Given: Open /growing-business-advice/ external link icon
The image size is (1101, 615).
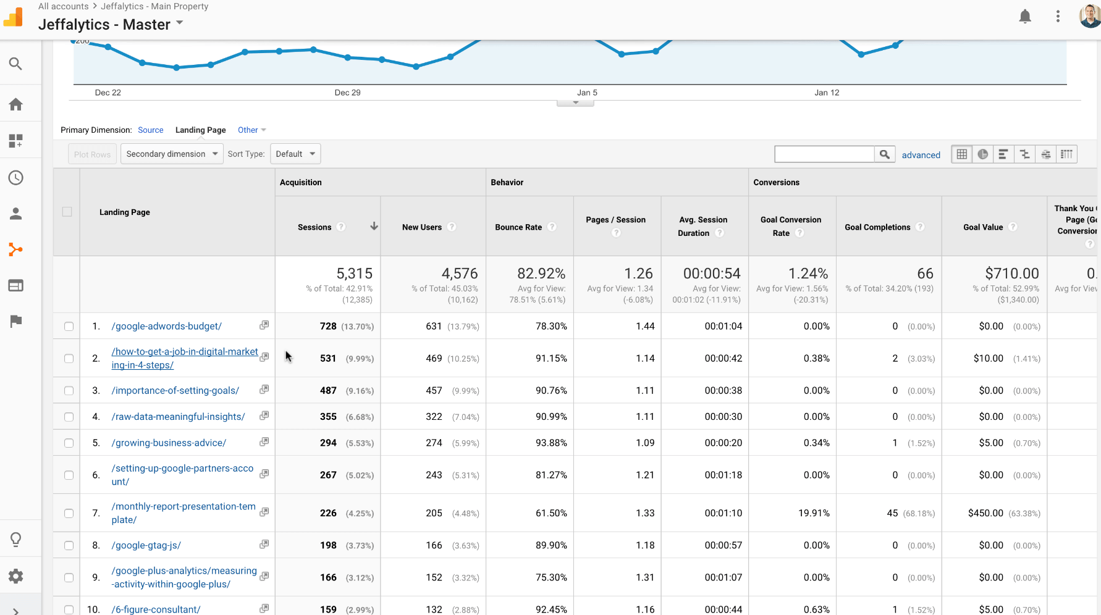Looking at the screenshot, I should pyautogui.click(x=264, y=441).
